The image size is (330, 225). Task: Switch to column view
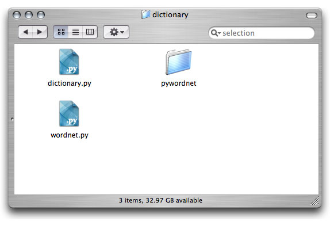(90, 32)
